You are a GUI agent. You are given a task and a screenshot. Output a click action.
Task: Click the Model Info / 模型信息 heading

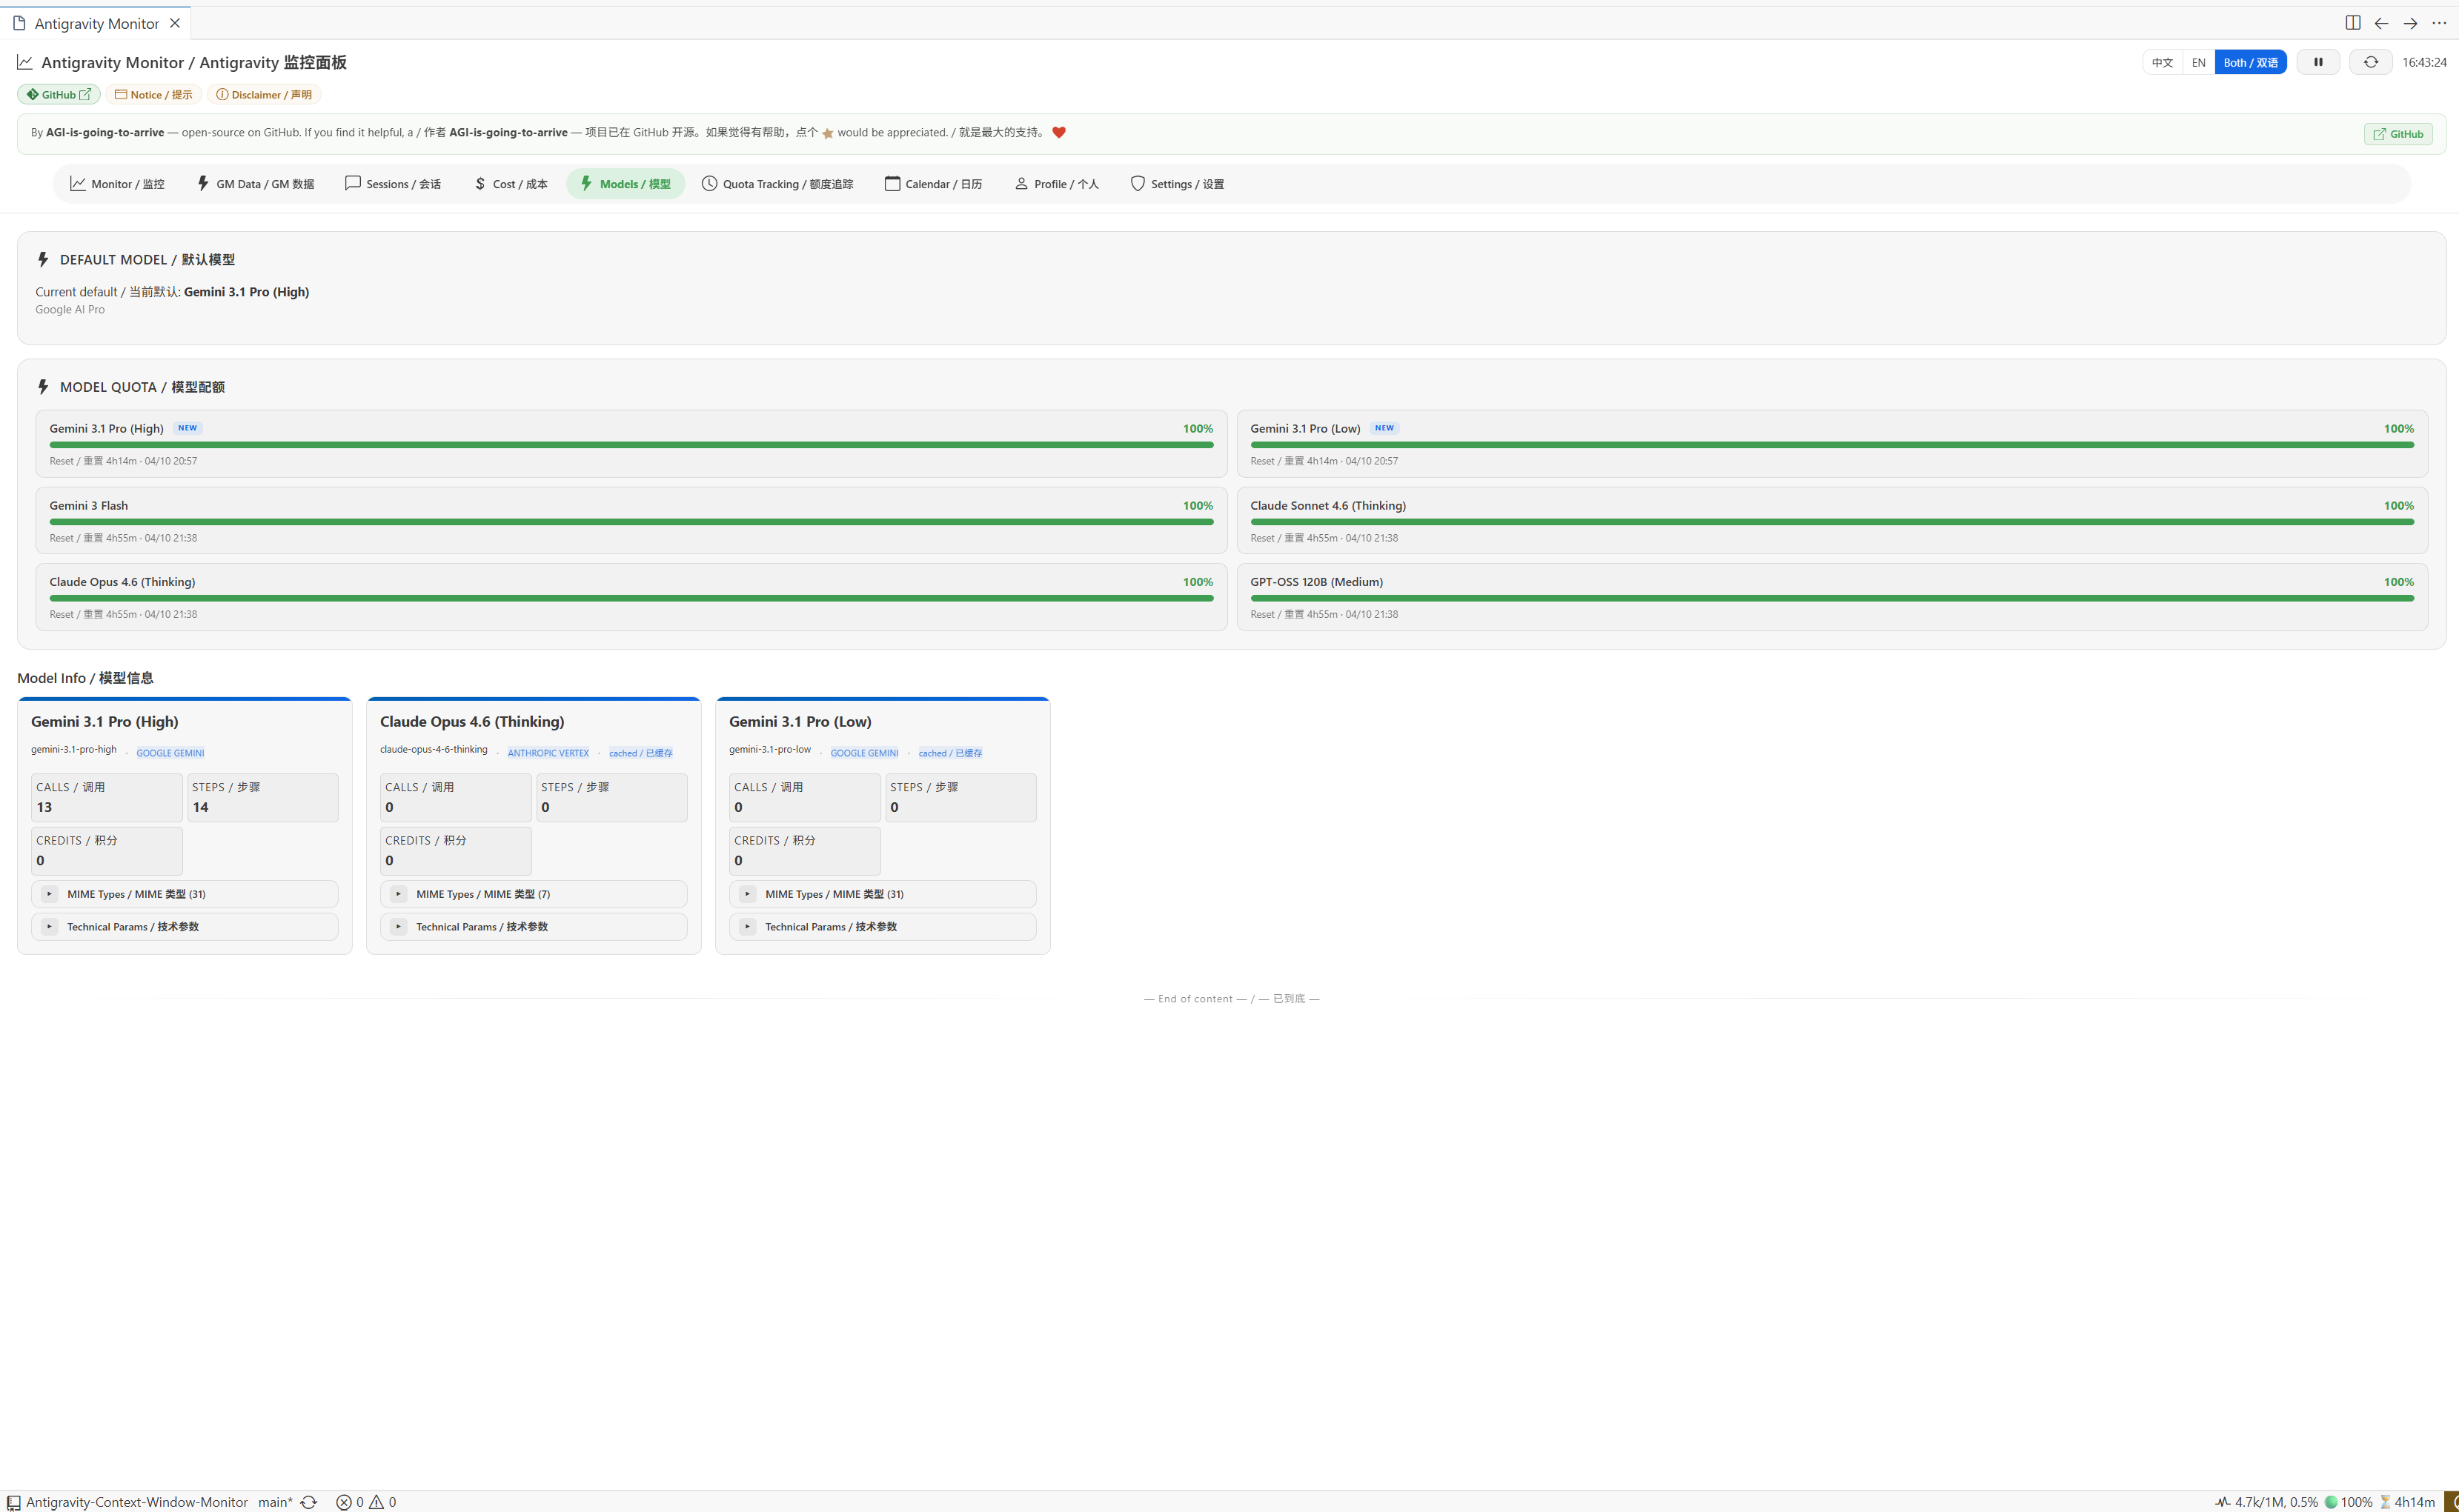[x=85, y=678]
